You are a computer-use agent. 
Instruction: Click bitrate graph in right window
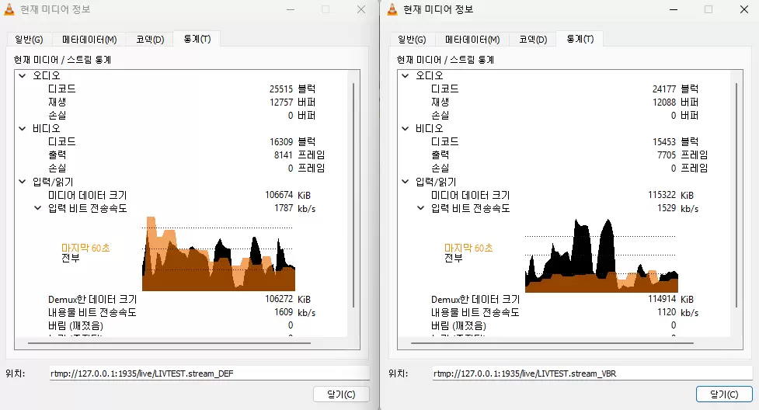[601, 255]
